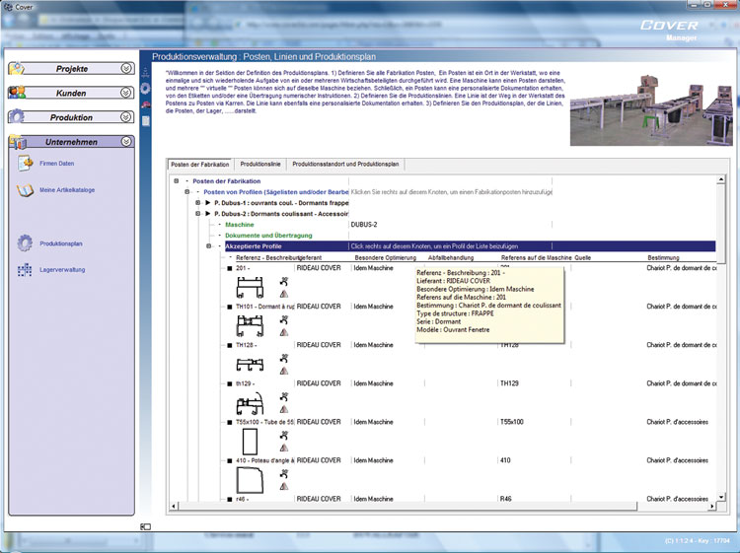740x553 pixels.
Task: Click the Produktionsplan gear icon
Action: 25,243
